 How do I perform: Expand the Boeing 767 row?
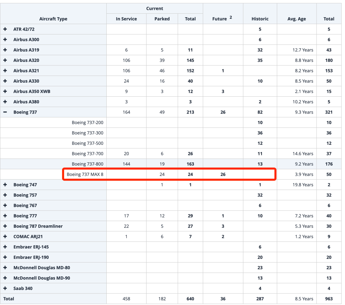point(5,205)
